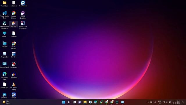Open the ENG IN language switcher
The image size is (186, 105).
[x=160, y=102]
